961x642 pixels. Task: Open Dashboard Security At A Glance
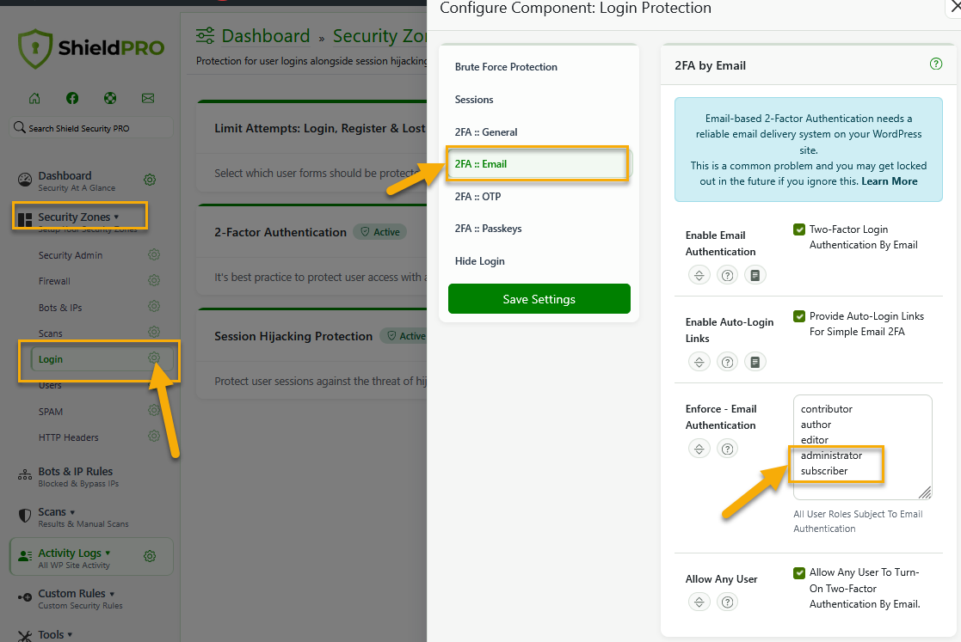click(x=77, y=180)
